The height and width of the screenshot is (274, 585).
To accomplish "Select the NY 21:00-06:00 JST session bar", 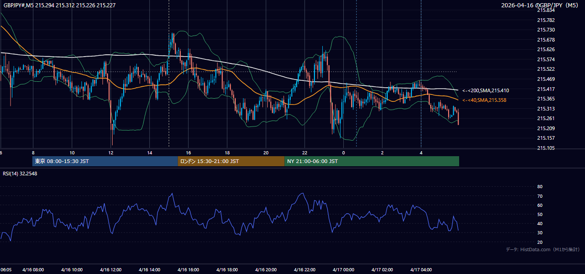I will tap(372, 161).
